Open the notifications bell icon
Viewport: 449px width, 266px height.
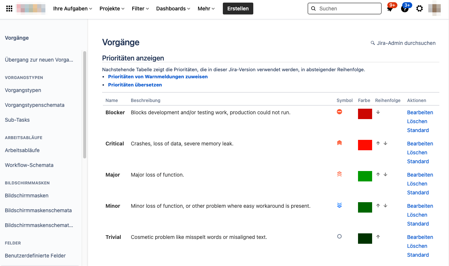(390, 8)
